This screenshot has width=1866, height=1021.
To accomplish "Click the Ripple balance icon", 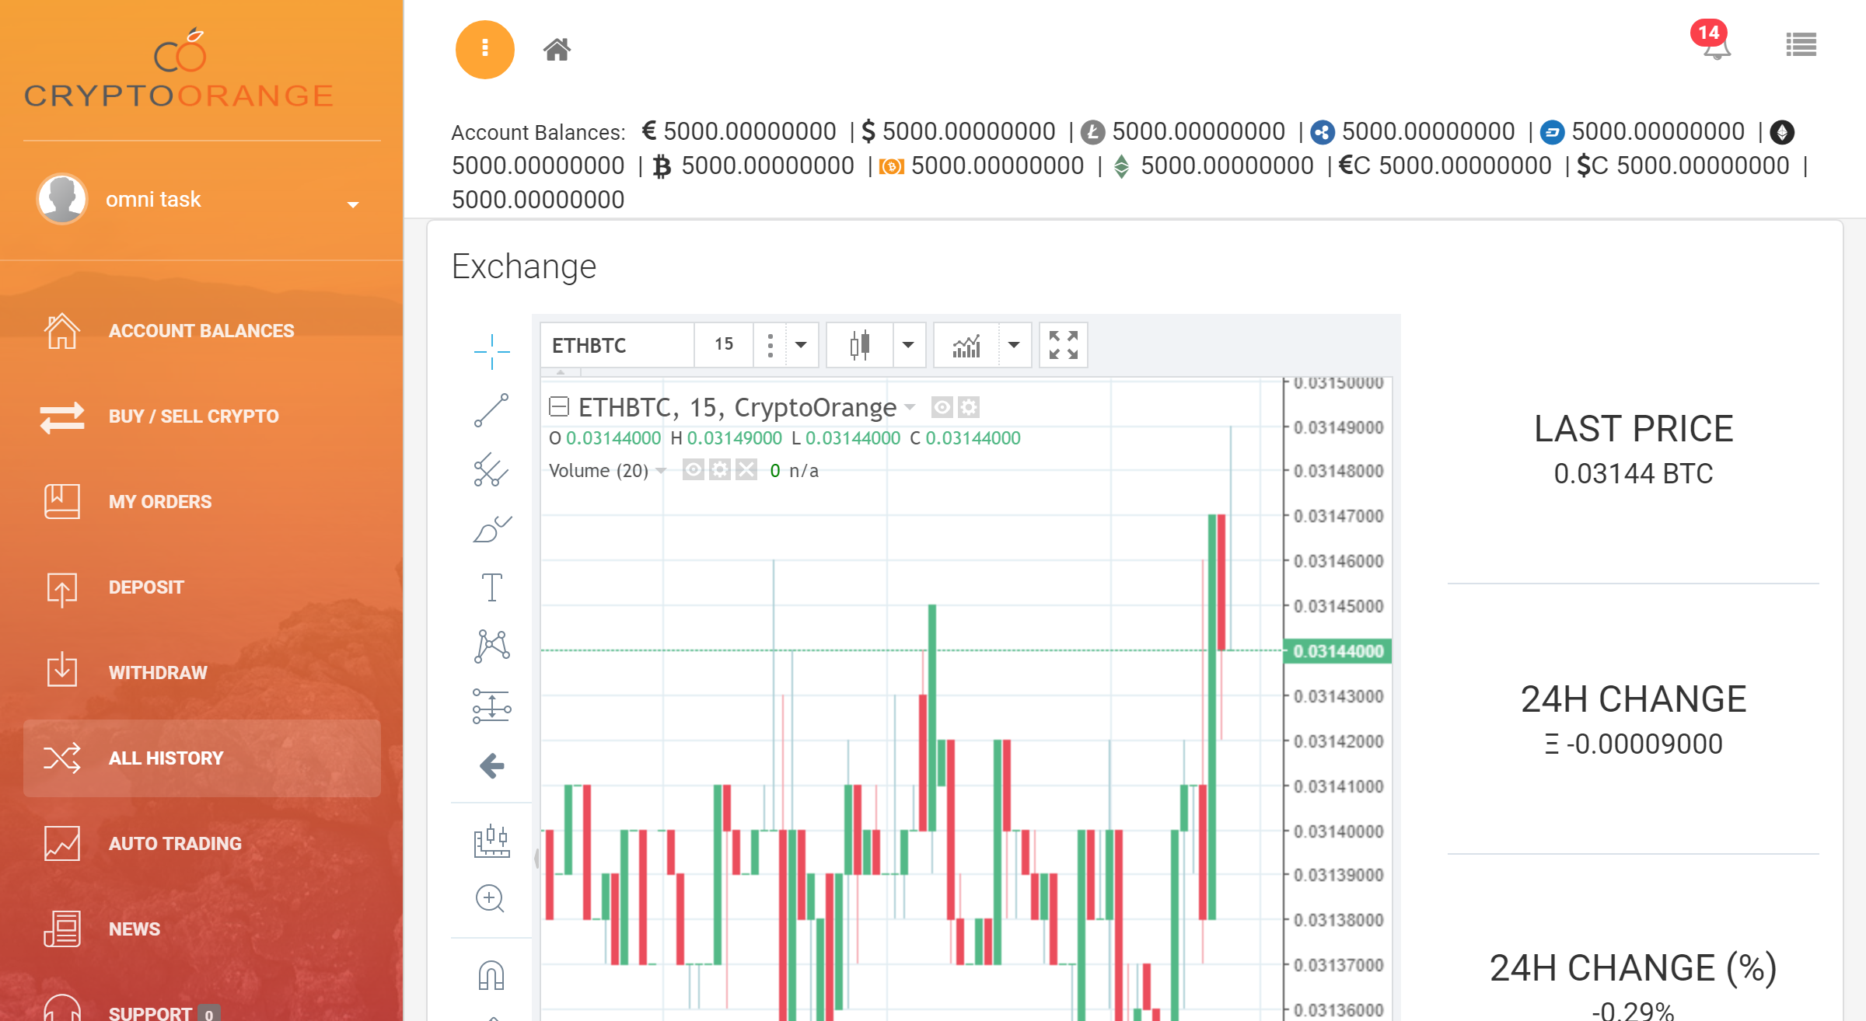I will click(x=1322, y=132).
